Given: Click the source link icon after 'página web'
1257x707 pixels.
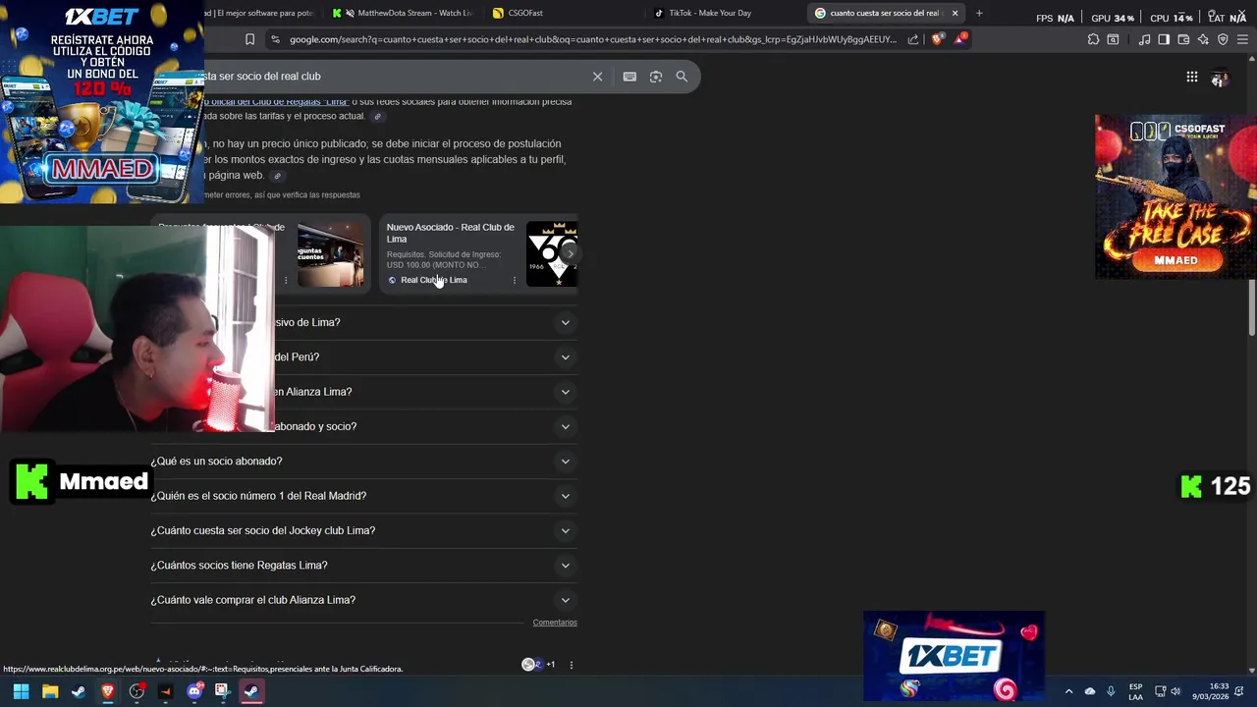Looking at the screenshot, I should (277, 177).
